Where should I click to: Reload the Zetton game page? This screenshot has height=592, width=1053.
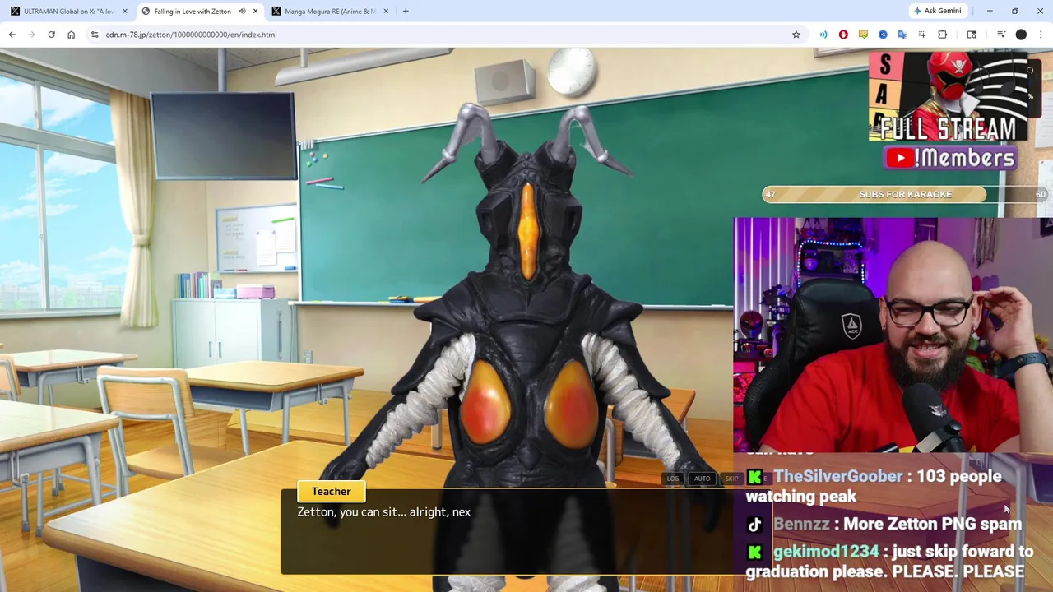pyautogui.click(x=51, y=35)
